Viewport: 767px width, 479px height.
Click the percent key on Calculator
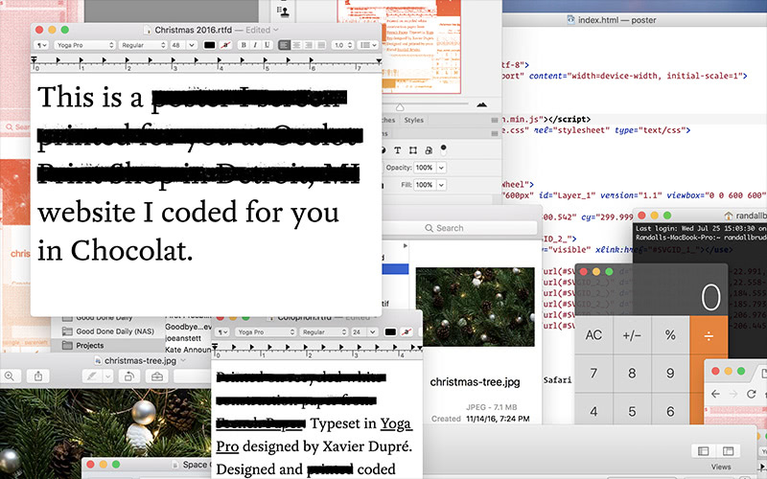pyautogui.click(x=670, y=335)
